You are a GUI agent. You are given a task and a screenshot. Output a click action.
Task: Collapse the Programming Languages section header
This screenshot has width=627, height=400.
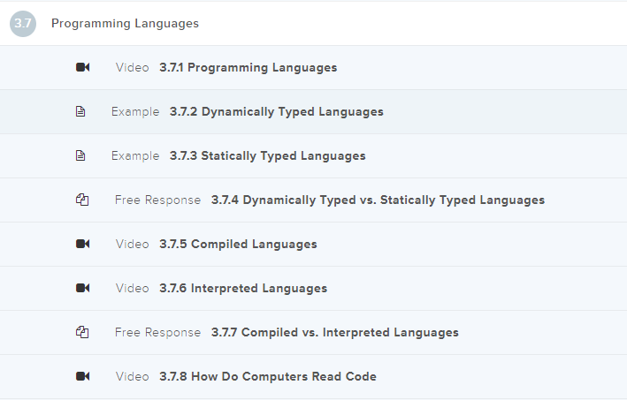[125, 24]
